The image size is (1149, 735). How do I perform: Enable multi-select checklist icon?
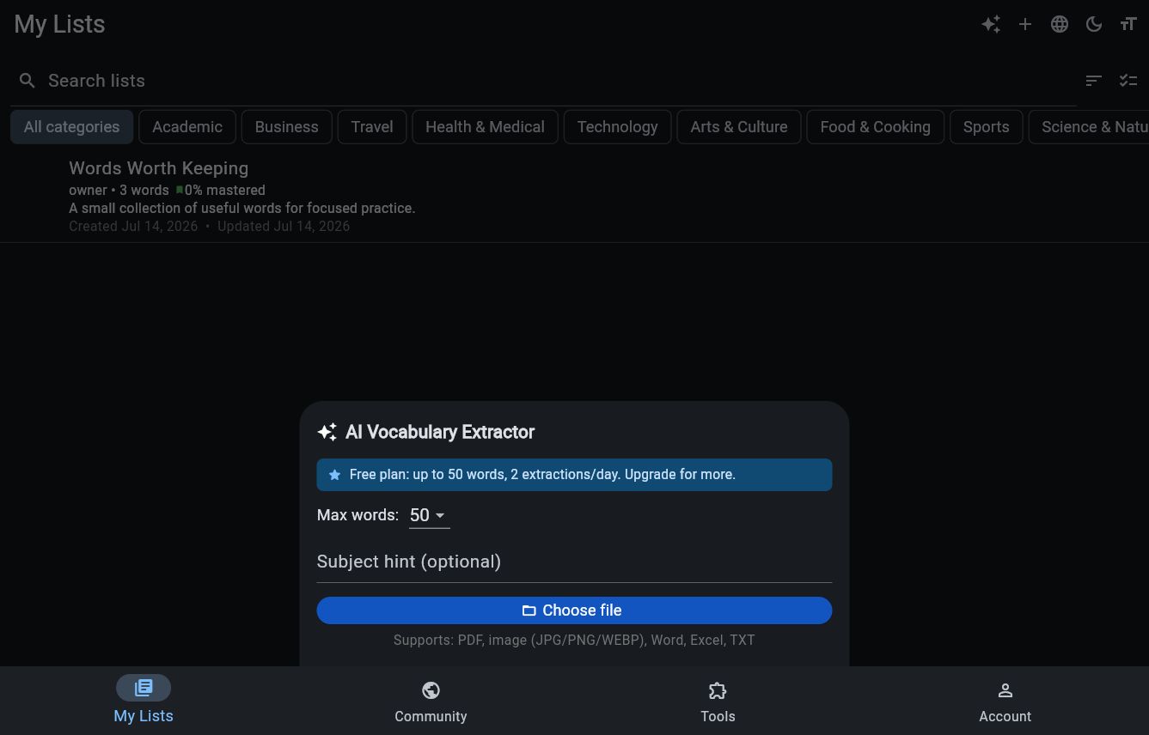point(1128,81)
